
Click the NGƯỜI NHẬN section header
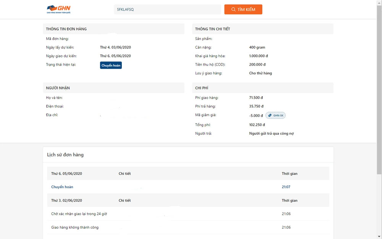pyautogui.click(x=58, y=88)
